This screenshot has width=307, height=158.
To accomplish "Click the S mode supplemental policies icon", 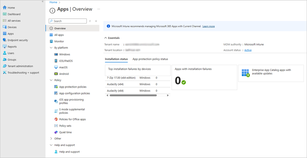I will tap(56, 111).
